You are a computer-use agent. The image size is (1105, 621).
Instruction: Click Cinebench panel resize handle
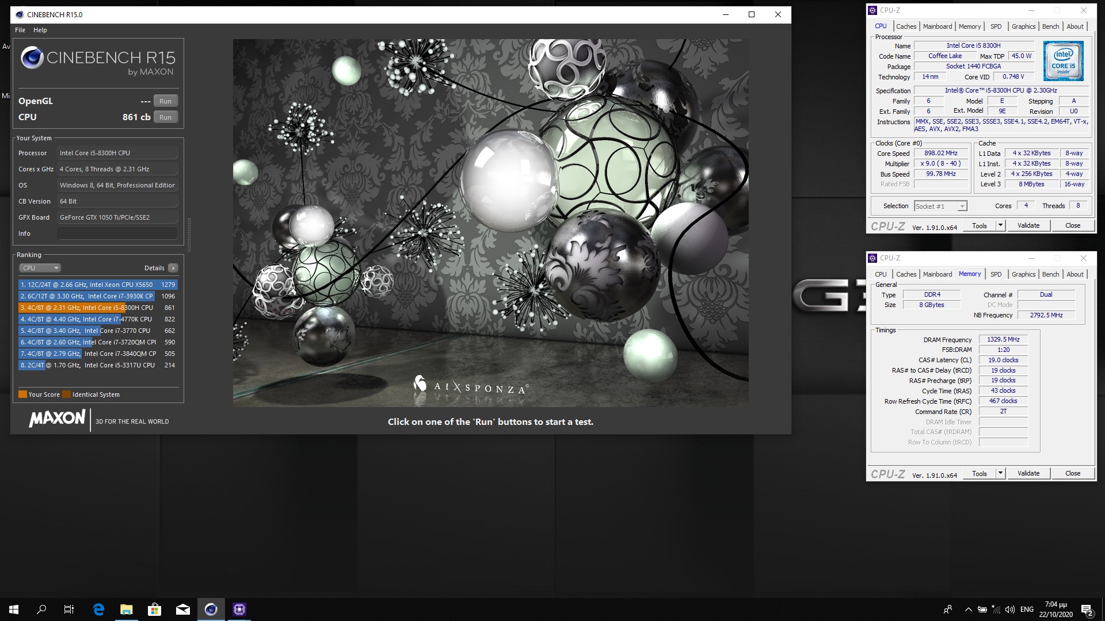pyautogui.click(x=189, y=235)
